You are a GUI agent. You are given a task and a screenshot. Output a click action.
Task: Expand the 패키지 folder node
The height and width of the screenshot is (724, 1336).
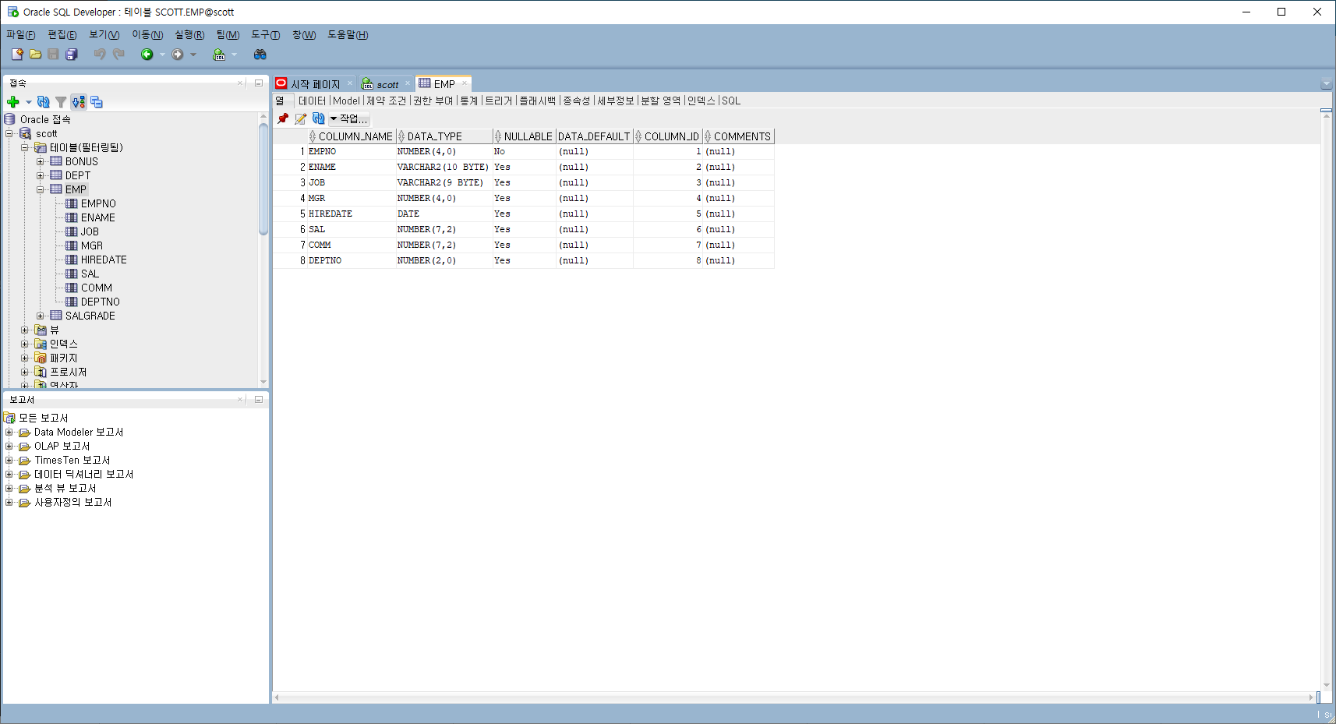(x=25, y=358)
